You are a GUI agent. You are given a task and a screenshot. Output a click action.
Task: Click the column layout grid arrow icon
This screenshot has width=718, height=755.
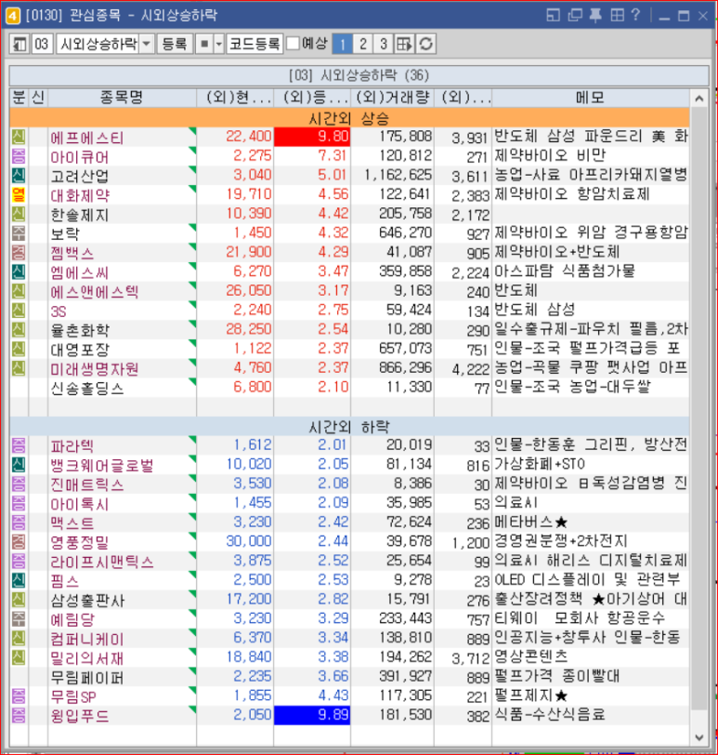pyautogui.click(x=404, y=45)
